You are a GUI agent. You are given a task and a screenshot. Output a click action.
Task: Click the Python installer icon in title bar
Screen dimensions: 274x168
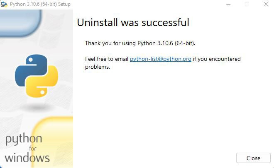(4, 4)
